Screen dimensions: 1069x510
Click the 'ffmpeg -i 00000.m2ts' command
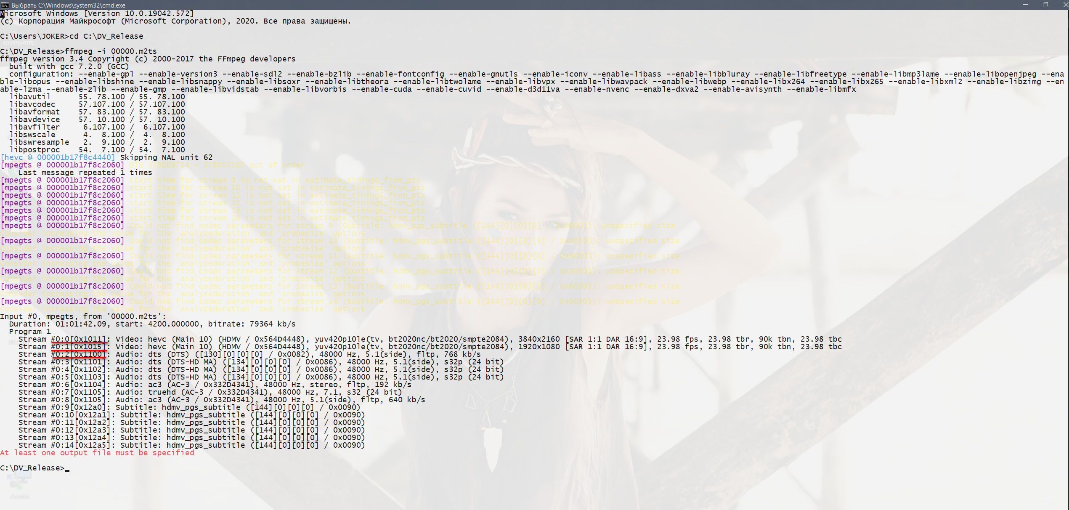[111, 51]
